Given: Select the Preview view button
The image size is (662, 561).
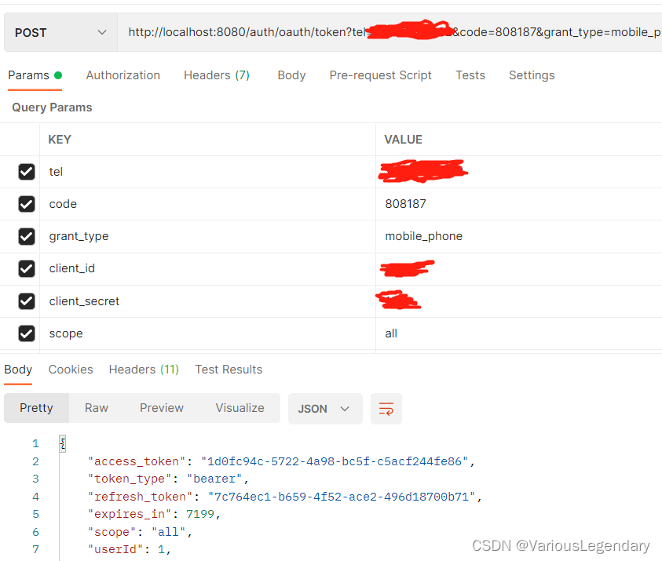Looking at the screenshot, I should [x=162, y=408].
